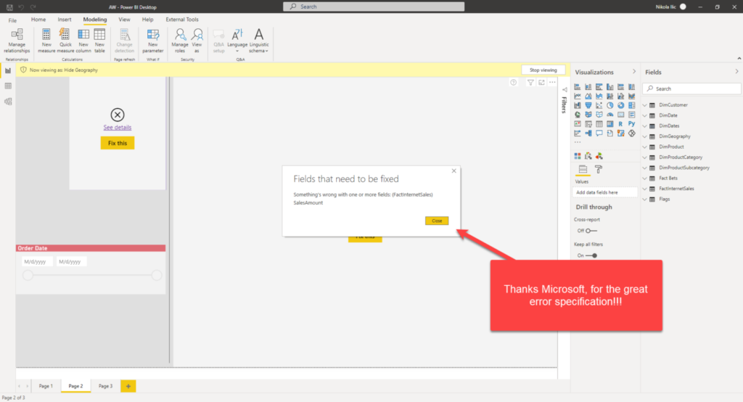Screen dimensions: 743x402
Task: Switch to Model view in left sidebar
Action: pos(8,102)
